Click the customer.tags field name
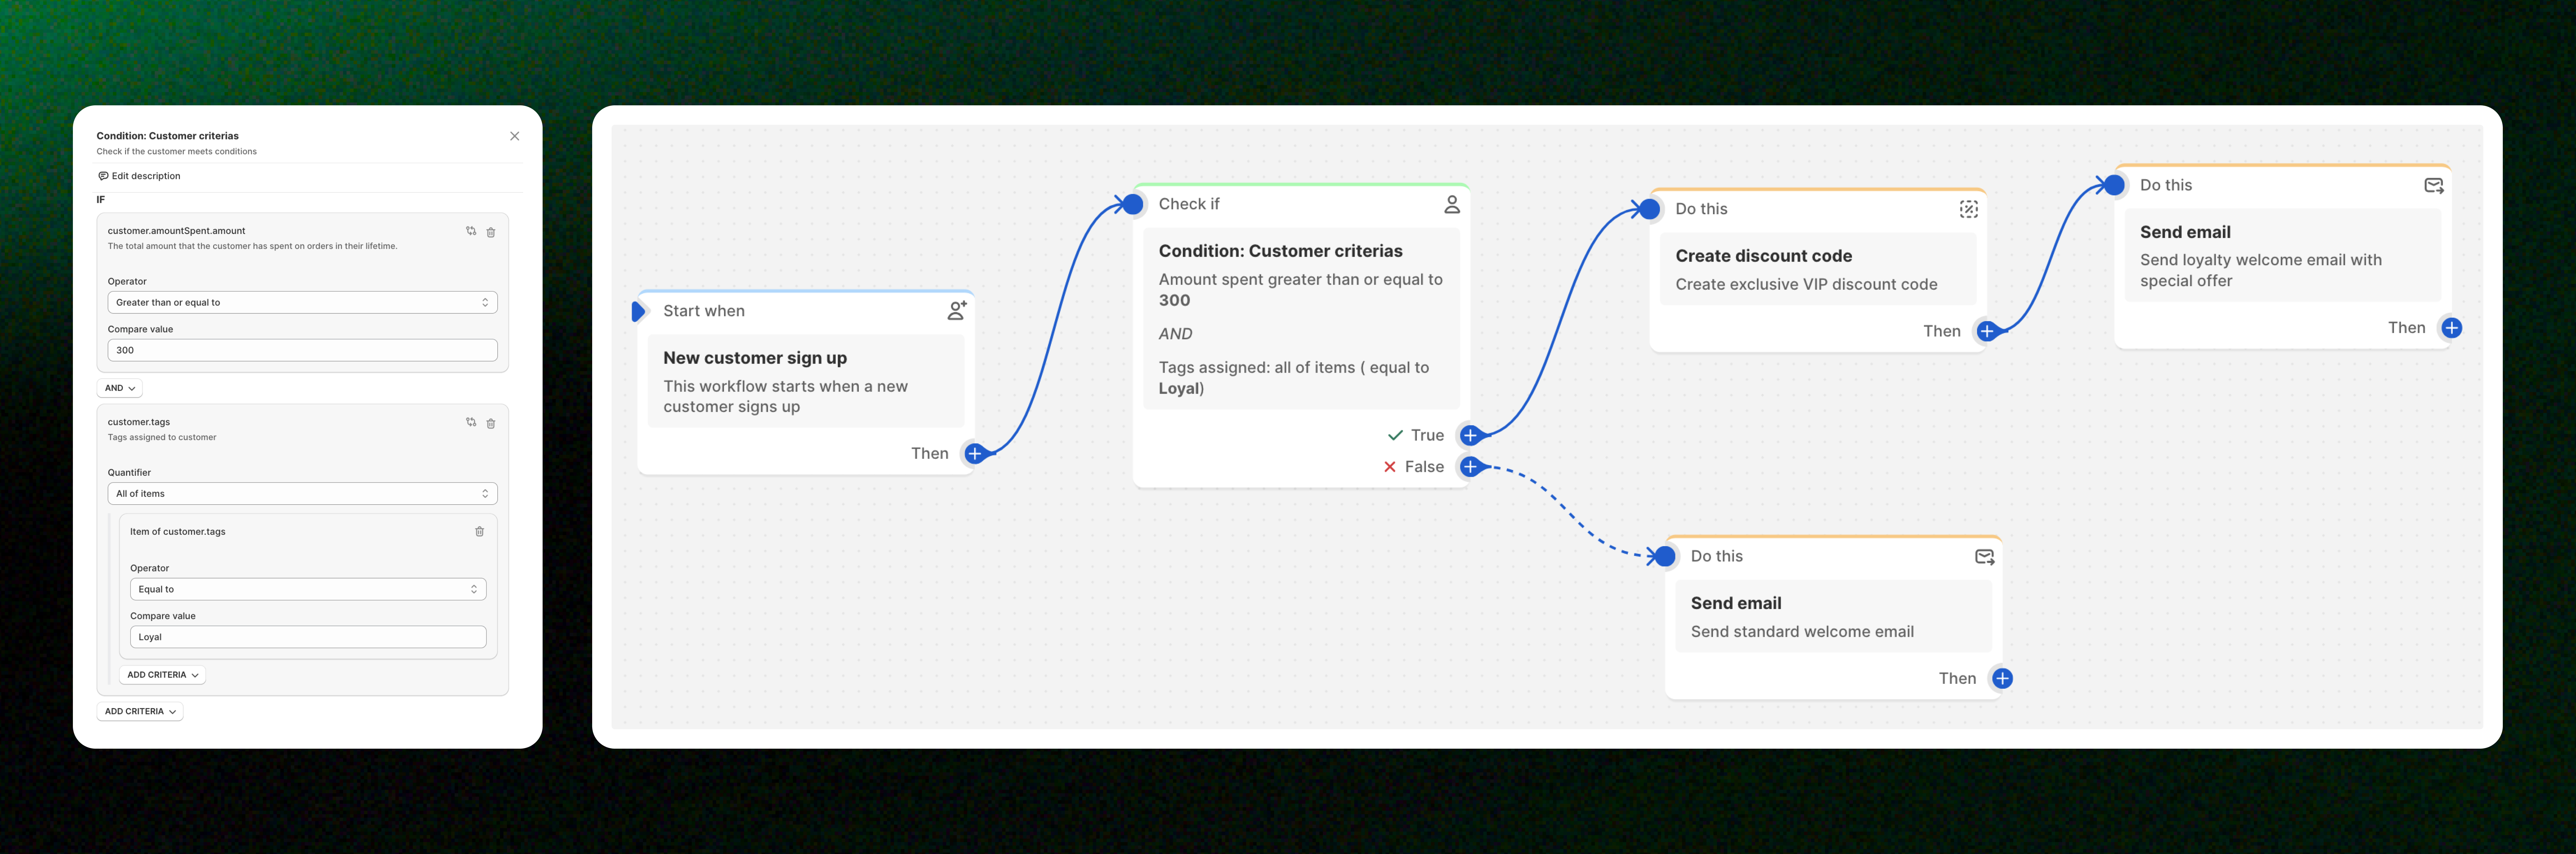 [x=139, y=422]
